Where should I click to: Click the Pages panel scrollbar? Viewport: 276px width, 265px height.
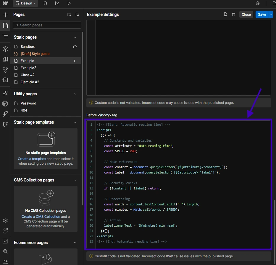pos(82,119)
